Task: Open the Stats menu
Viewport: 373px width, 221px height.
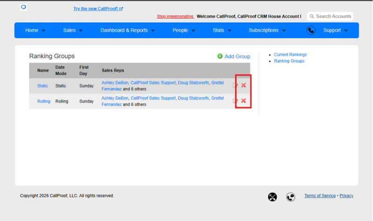Action: click(222, 30)
